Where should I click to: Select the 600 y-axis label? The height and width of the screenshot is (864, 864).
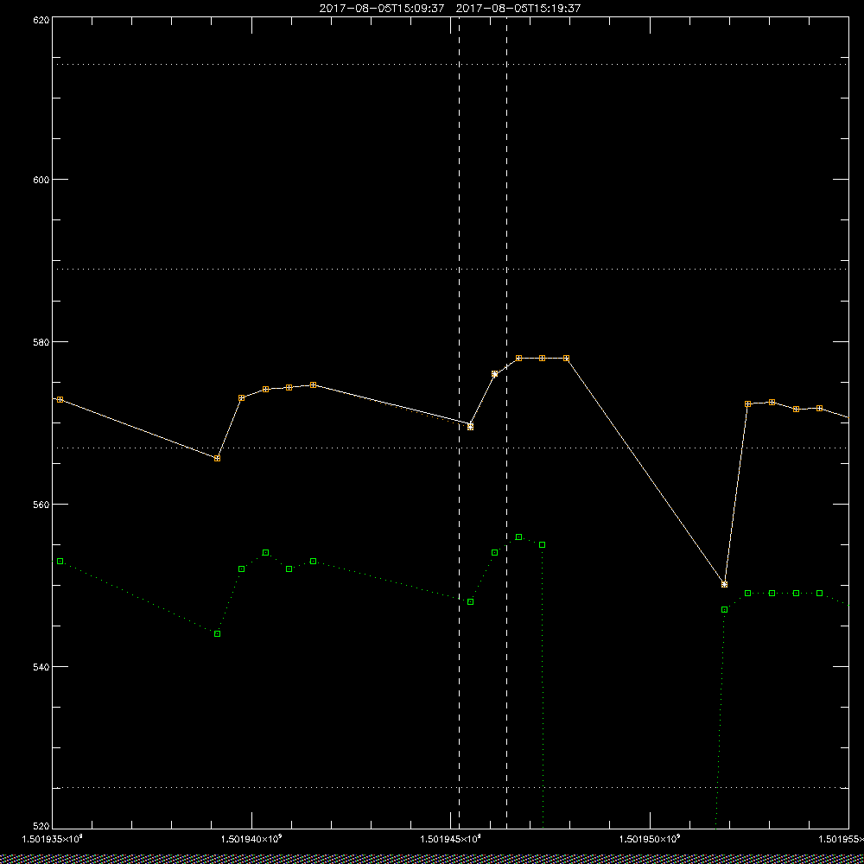[41, 180]
